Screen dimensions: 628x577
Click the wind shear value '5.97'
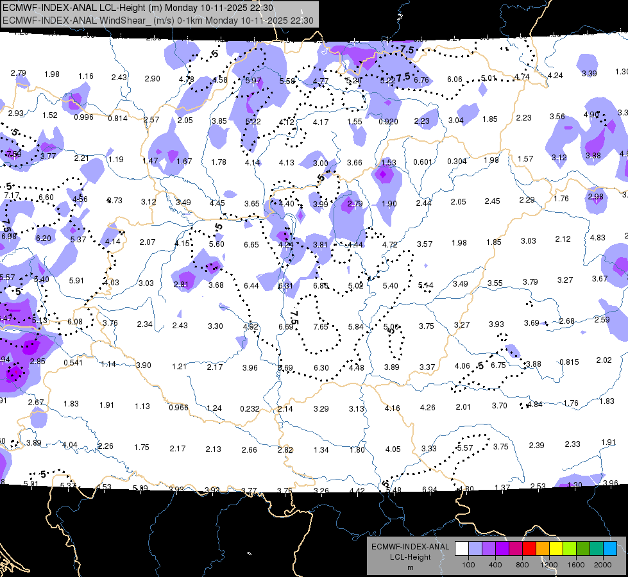[253, 81]
